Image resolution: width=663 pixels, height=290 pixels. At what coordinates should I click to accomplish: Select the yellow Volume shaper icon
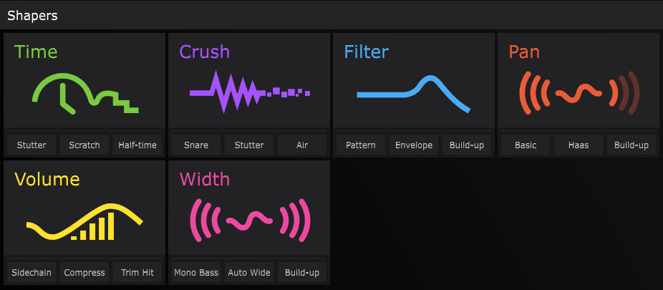pos(84,221)
